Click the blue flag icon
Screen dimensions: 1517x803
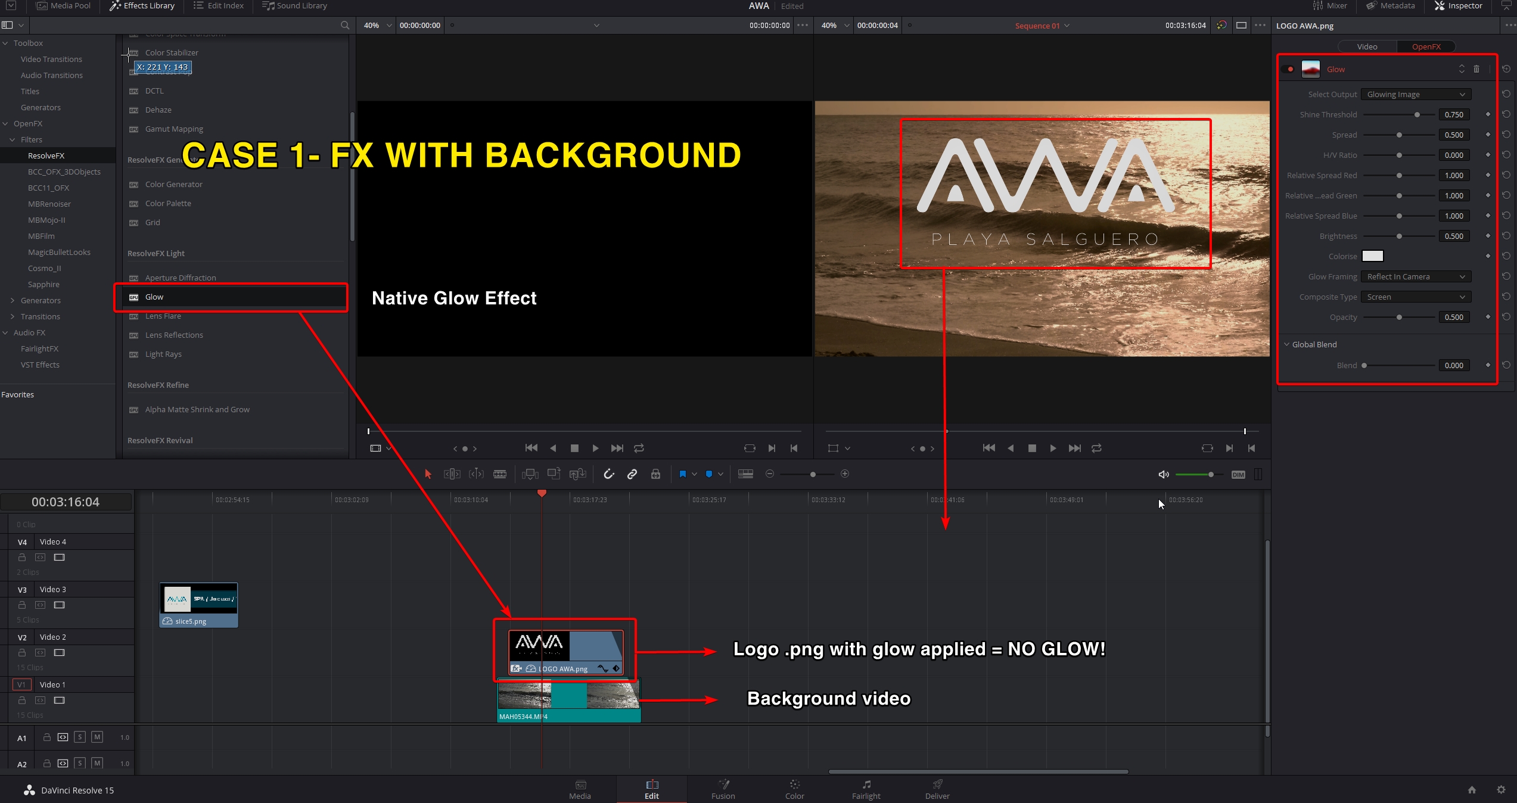point(683,474)
